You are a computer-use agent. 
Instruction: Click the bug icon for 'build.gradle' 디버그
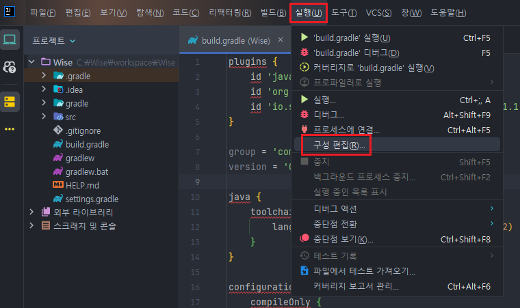[304, 52]
